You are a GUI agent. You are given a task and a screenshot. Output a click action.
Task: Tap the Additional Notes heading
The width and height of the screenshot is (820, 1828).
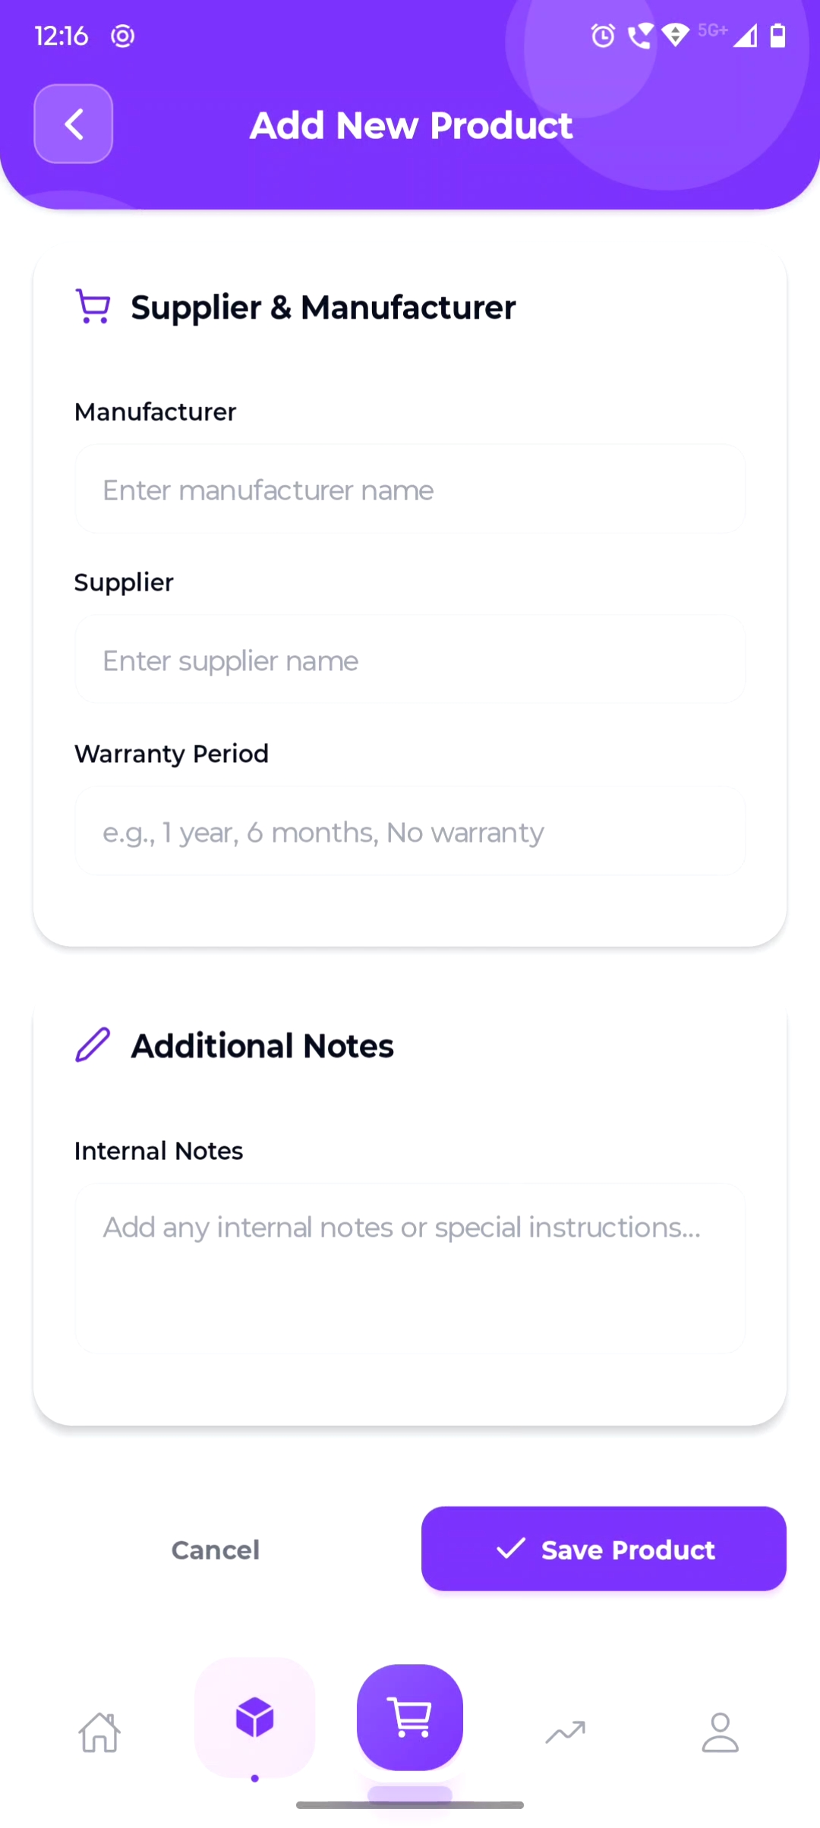pos(262,1046)
